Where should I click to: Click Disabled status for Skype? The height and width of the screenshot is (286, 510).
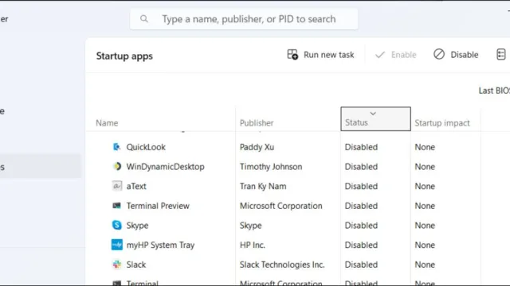coord(361,226)
